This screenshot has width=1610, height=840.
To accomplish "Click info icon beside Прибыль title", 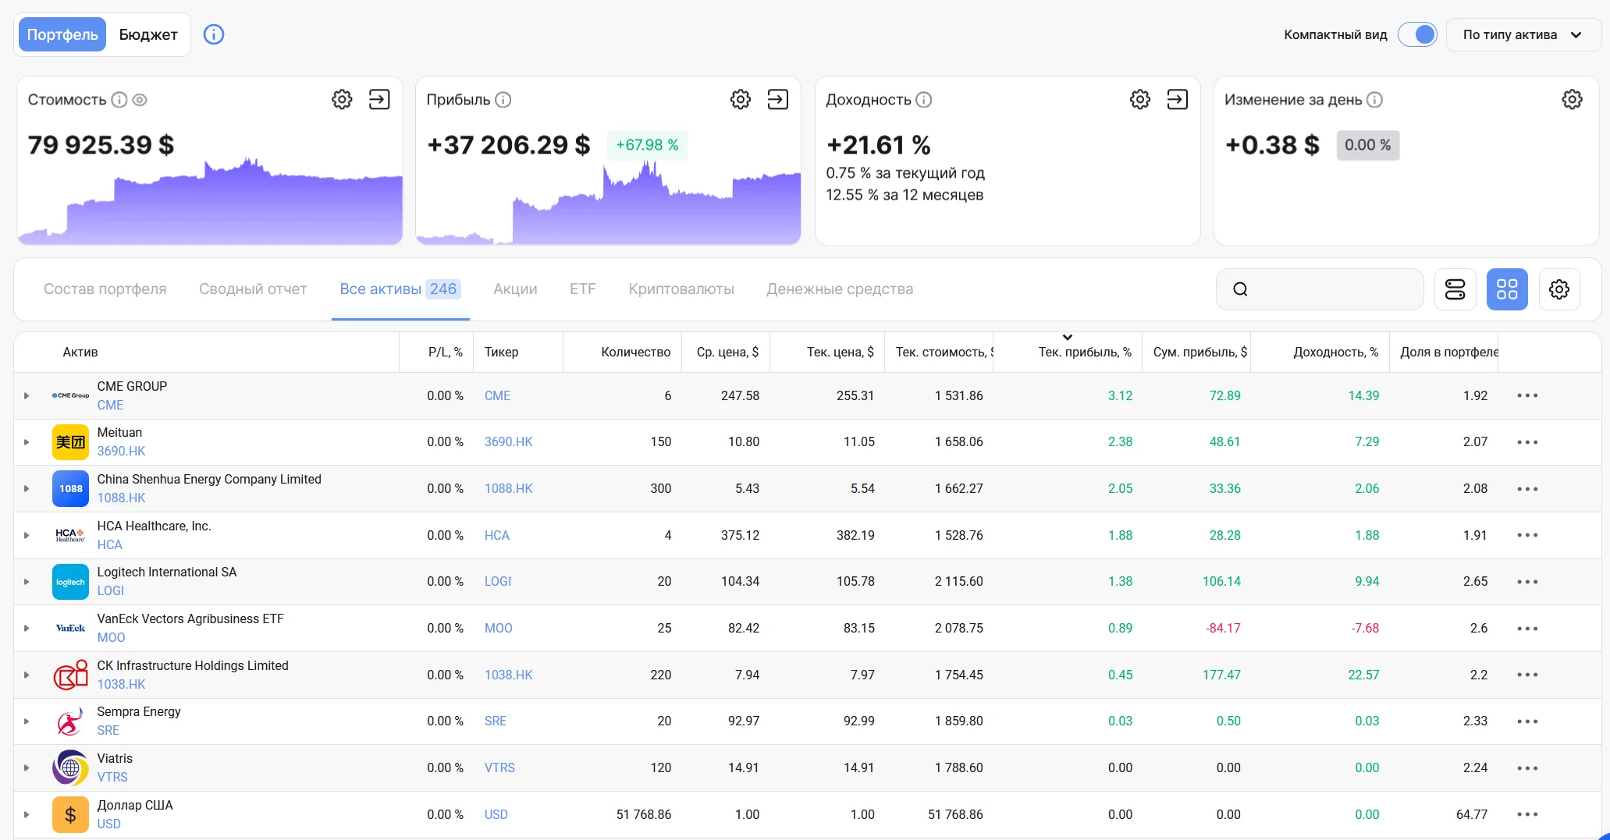I will click(503, 100).
